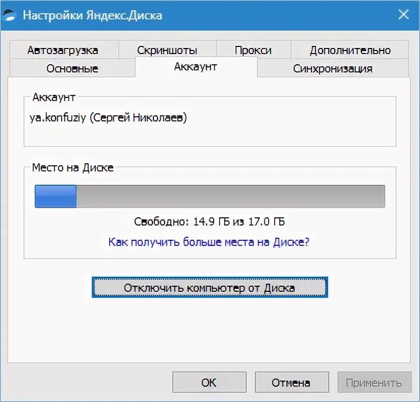Click the Настройки Яндекс.Диска window title
The height and width of the screenshot is (402, 420).
pyautogui.click(x=92, y=15)
